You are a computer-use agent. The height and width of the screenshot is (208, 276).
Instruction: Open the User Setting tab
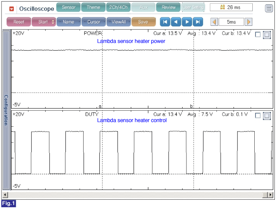point(193,7)
